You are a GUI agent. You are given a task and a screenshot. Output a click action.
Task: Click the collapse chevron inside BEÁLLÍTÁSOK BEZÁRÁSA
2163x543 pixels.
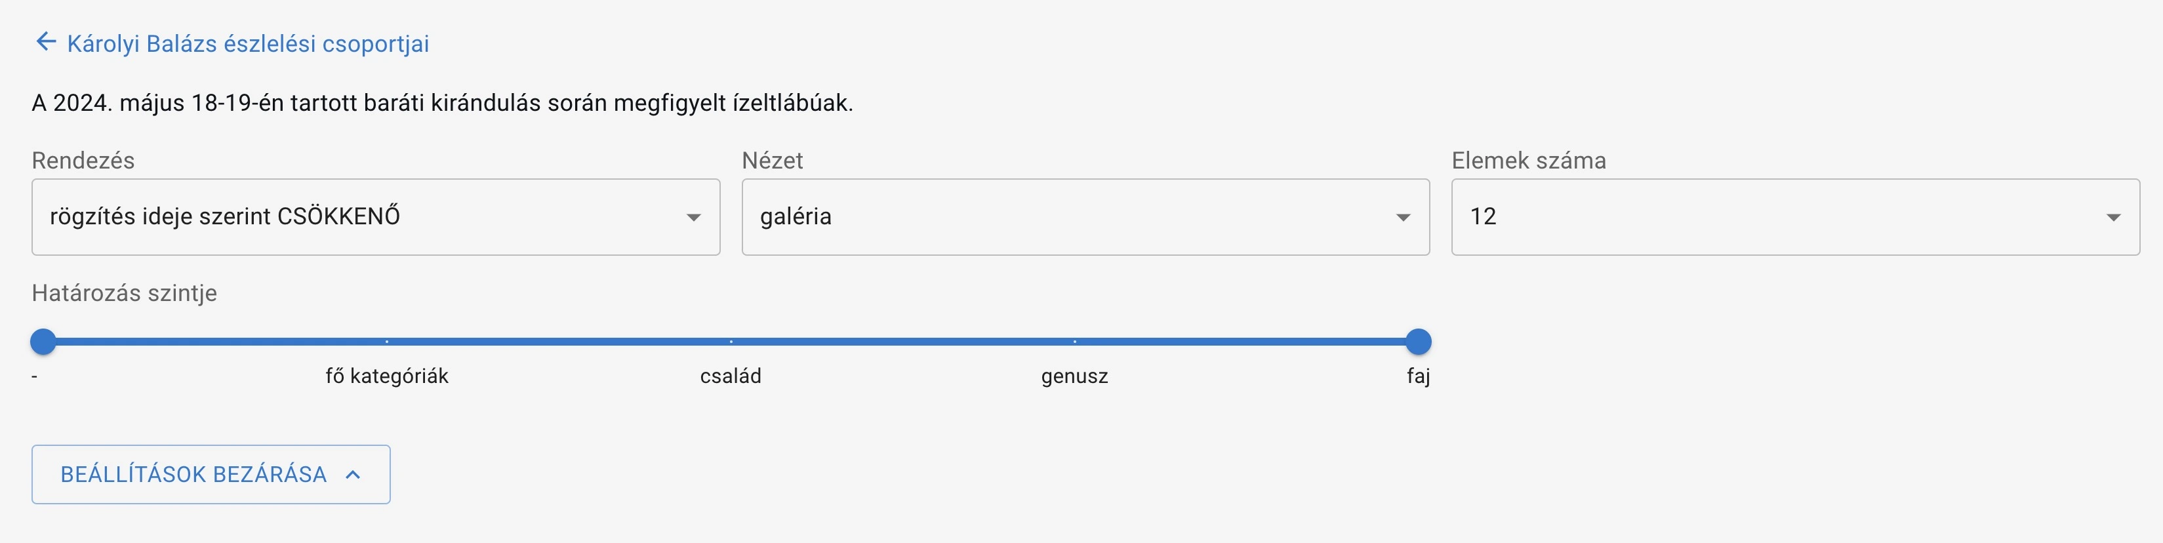[353, 474]
